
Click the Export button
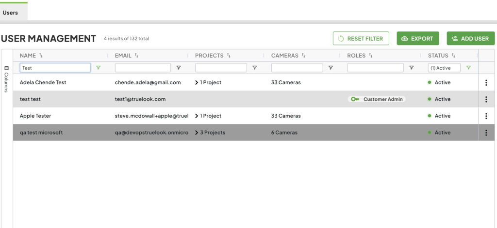click(x=418, y=39)
